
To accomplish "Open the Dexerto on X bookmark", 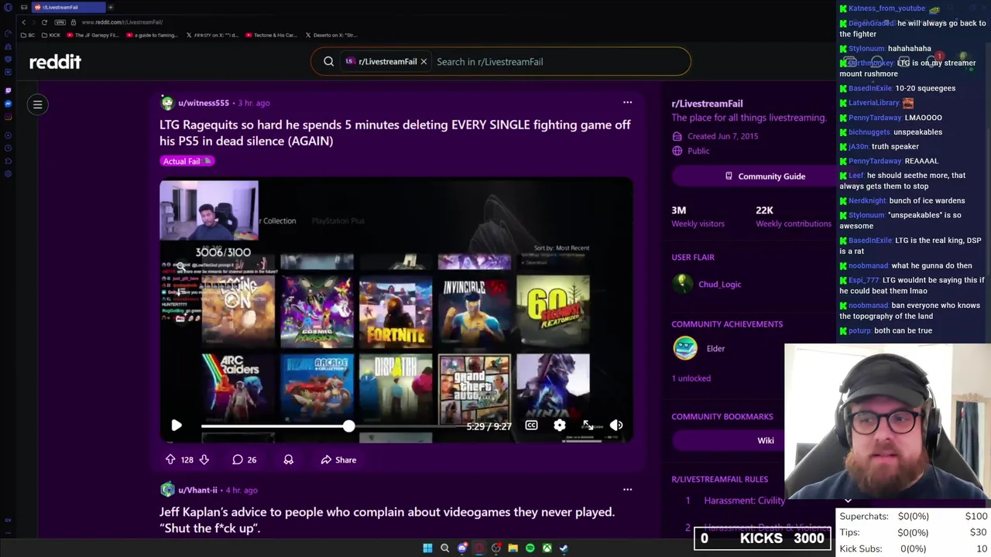I will tap(331, 35).
